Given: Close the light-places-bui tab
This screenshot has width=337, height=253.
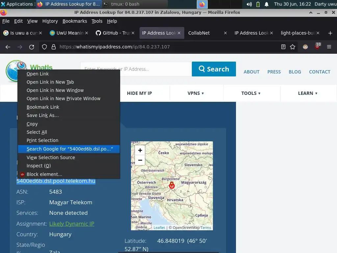Looking at the screenshot, I should coord(318,33).
